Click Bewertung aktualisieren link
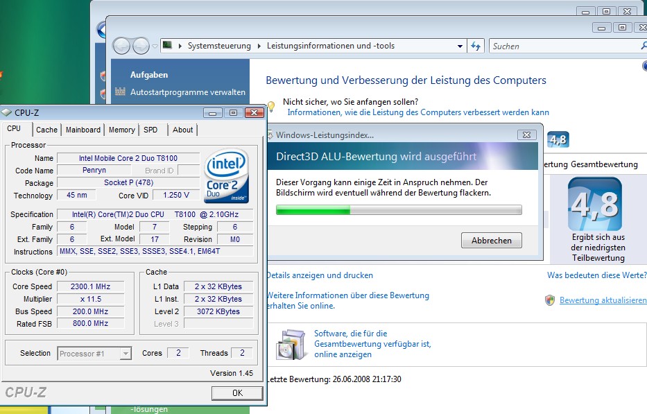 click(x=603, y=300)
